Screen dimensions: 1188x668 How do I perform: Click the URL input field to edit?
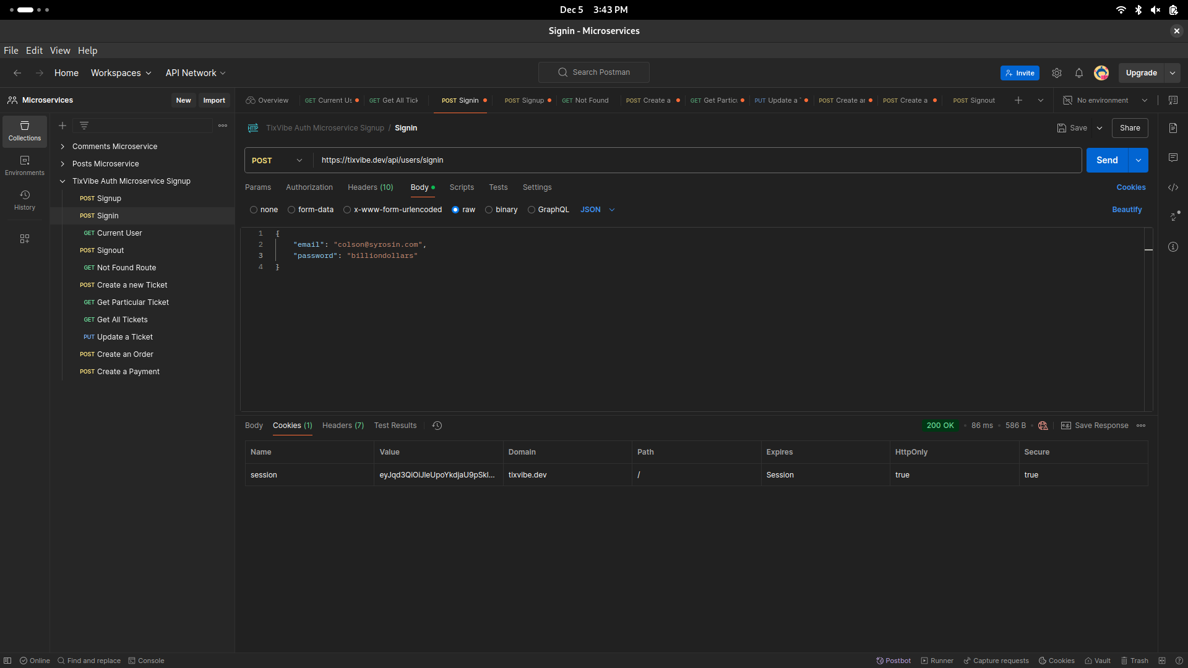[697, 160]
